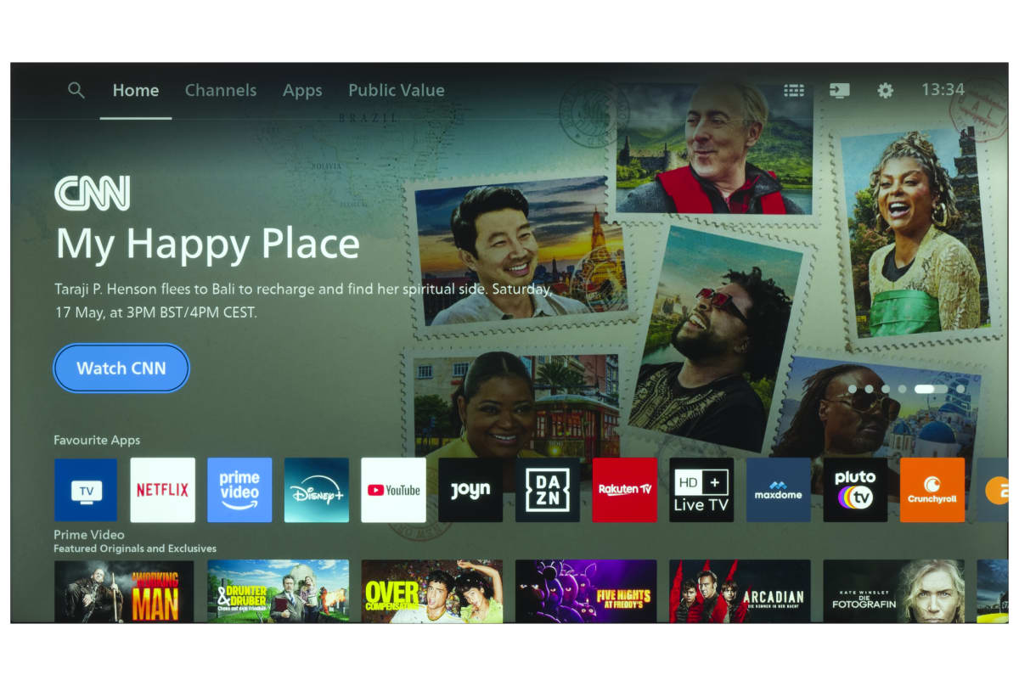Open the Die Fotografin thumbnail

click(x=893, y=591)
